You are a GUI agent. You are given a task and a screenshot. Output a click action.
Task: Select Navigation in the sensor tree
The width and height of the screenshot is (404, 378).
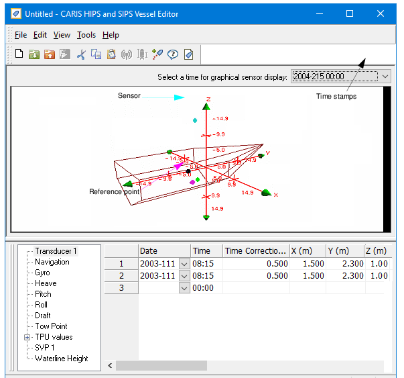(x=52, y=262)
